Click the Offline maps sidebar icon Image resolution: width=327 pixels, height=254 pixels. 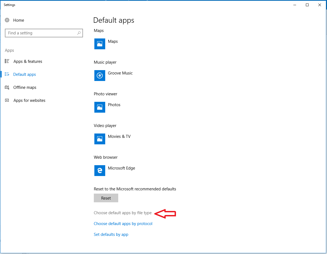(x=7, y=87)
